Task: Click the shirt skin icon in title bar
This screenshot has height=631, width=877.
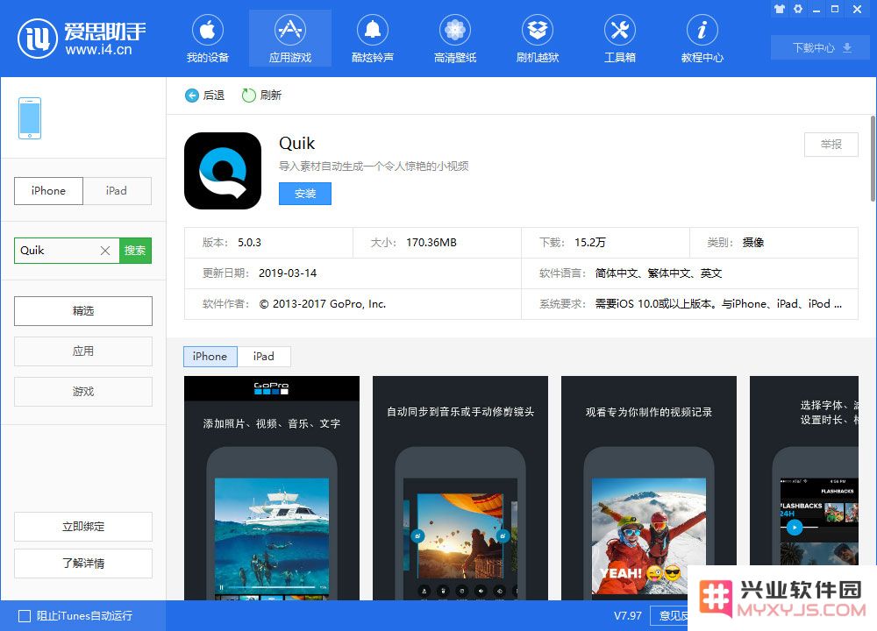Action: pyautogui.click(x=780, y=9)
